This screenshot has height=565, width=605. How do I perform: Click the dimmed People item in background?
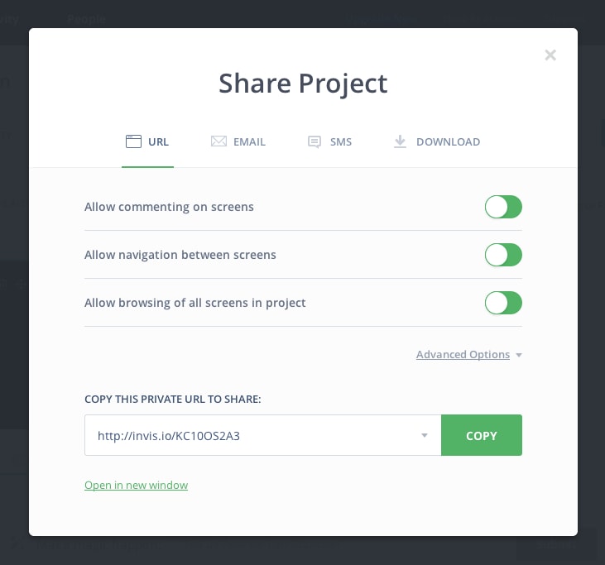pyautogui.click(x=86, y=18)
